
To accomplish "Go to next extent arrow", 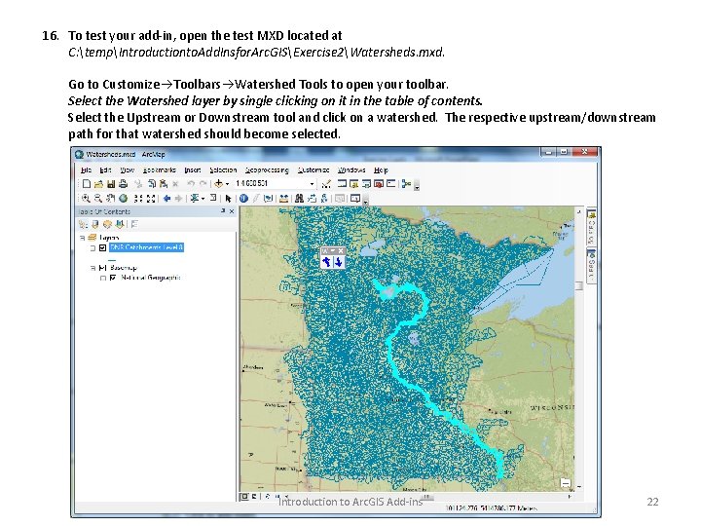I will (x=178, y=198).
